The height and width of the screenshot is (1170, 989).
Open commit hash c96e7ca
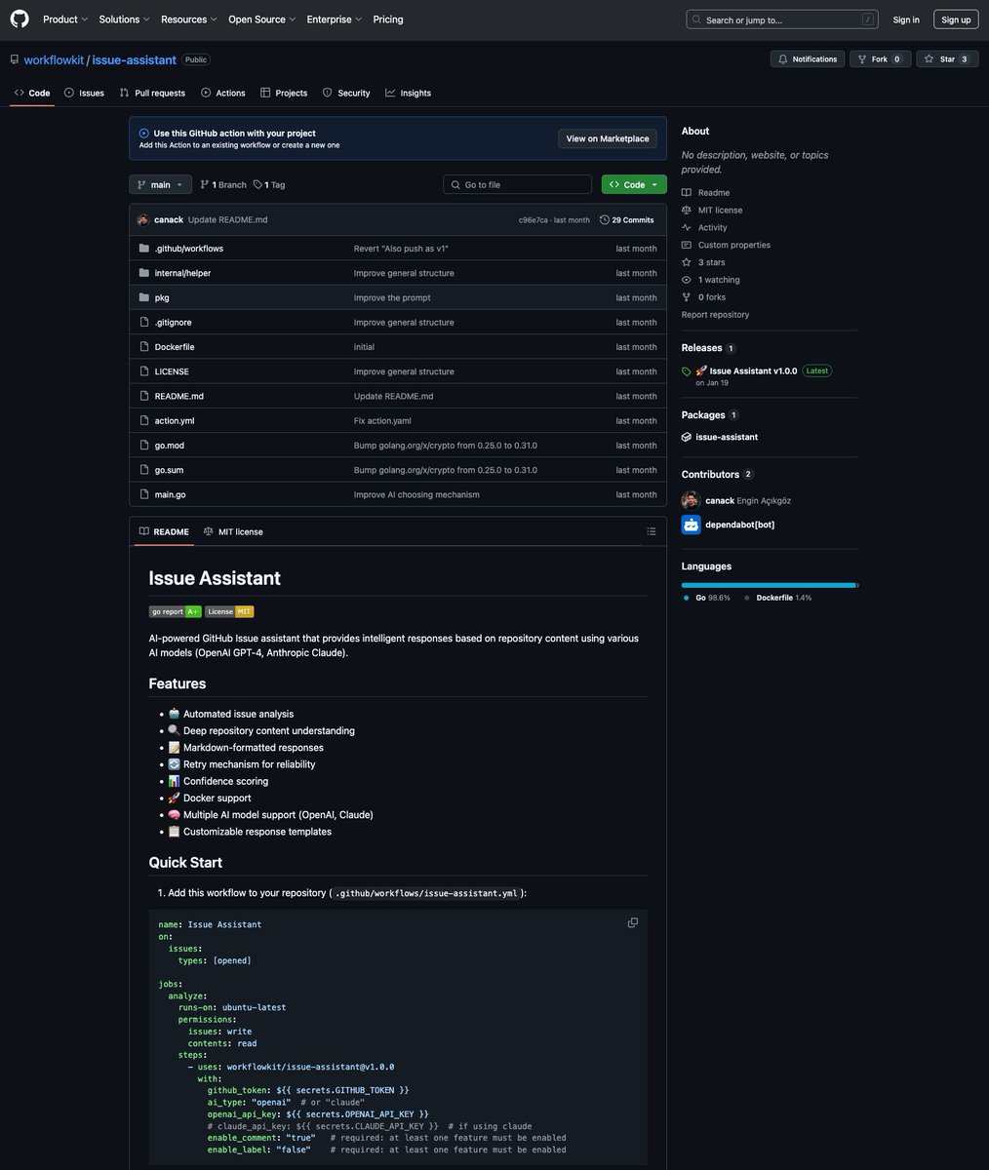(533, 220)
